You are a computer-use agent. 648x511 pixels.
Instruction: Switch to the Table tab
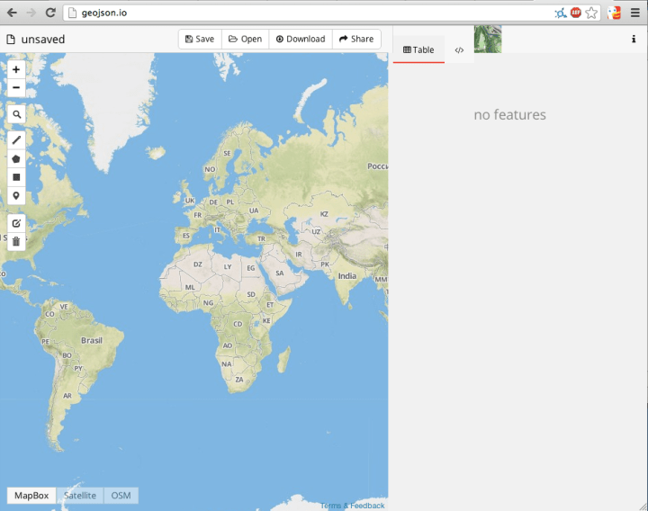418,50
